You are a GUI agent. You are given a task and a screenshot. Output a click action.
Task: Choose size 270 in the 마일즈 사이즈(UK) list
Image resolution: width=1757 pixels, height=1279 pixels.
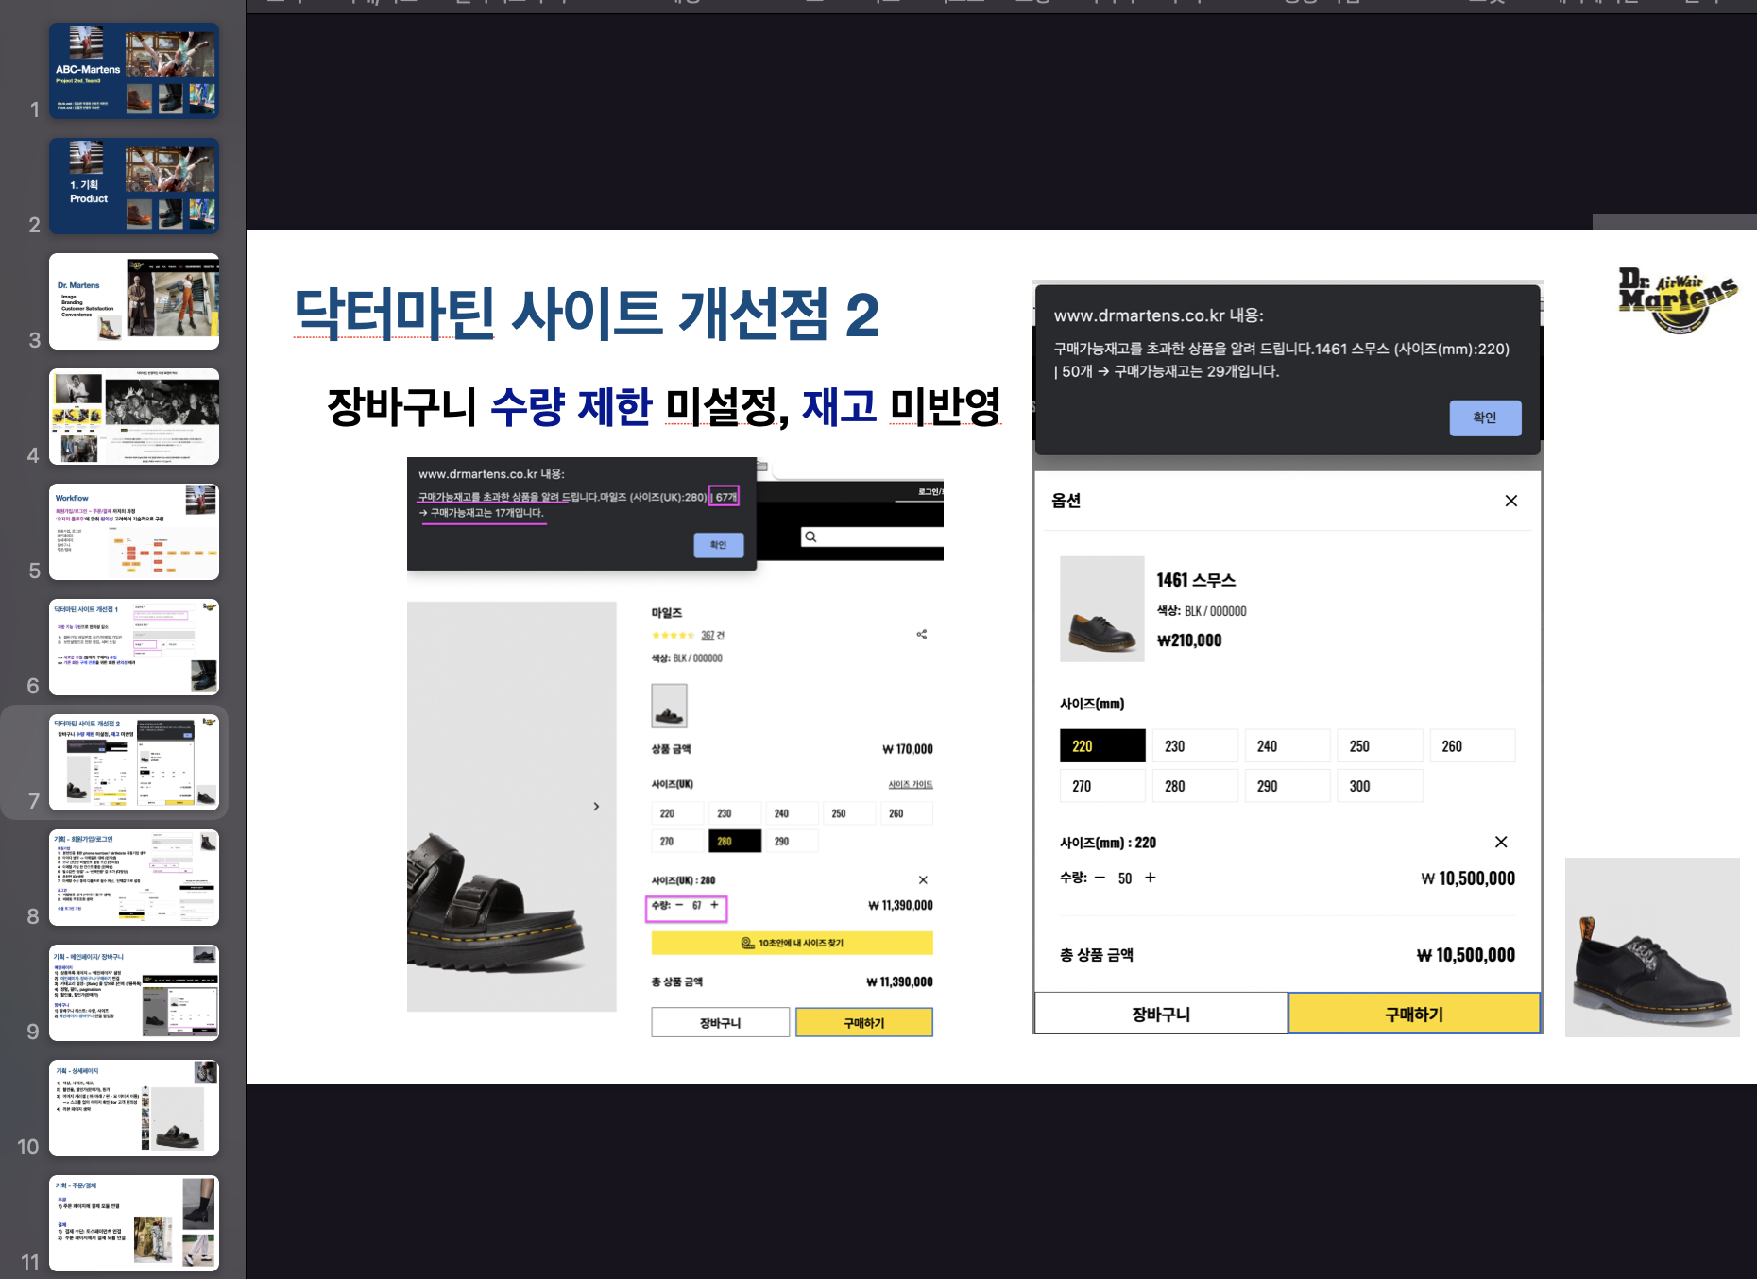[x=677, y=841]
